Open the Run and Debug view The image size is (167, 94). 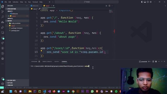click(x=3, y=27)
